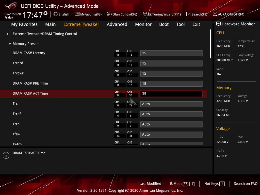Switch to the Monitor tab
This screenshot has width=260, height=195.
(x=143, y=24)
